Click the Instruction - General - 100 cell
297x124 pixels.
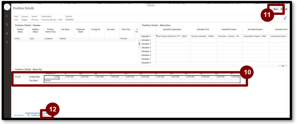230,36
